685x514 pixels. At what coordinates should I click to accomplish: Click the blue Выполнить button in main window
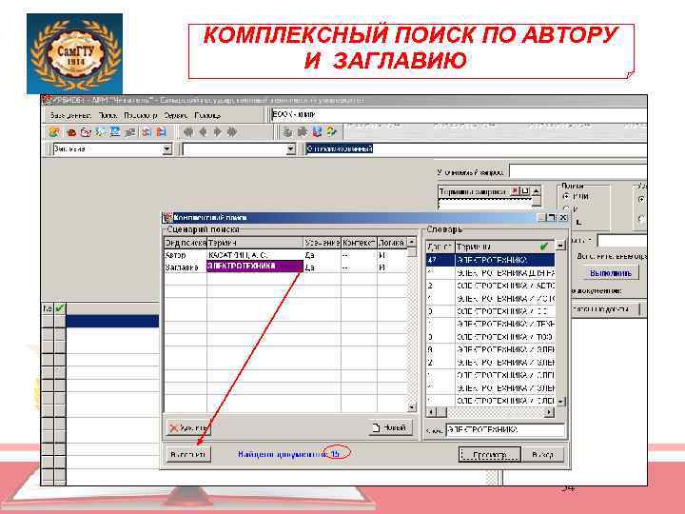click(610, 273)
